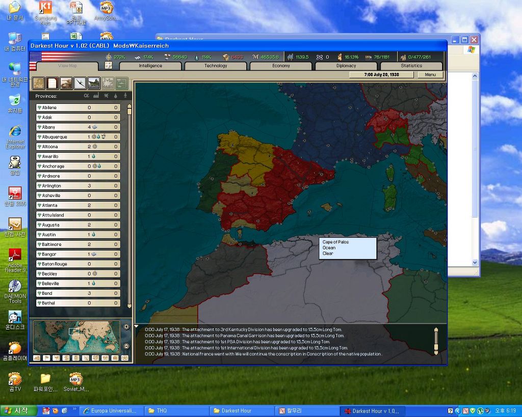The image size is (522, 417).
Task: Click the 272K energy value in top bar
Action: click(119, 57)
